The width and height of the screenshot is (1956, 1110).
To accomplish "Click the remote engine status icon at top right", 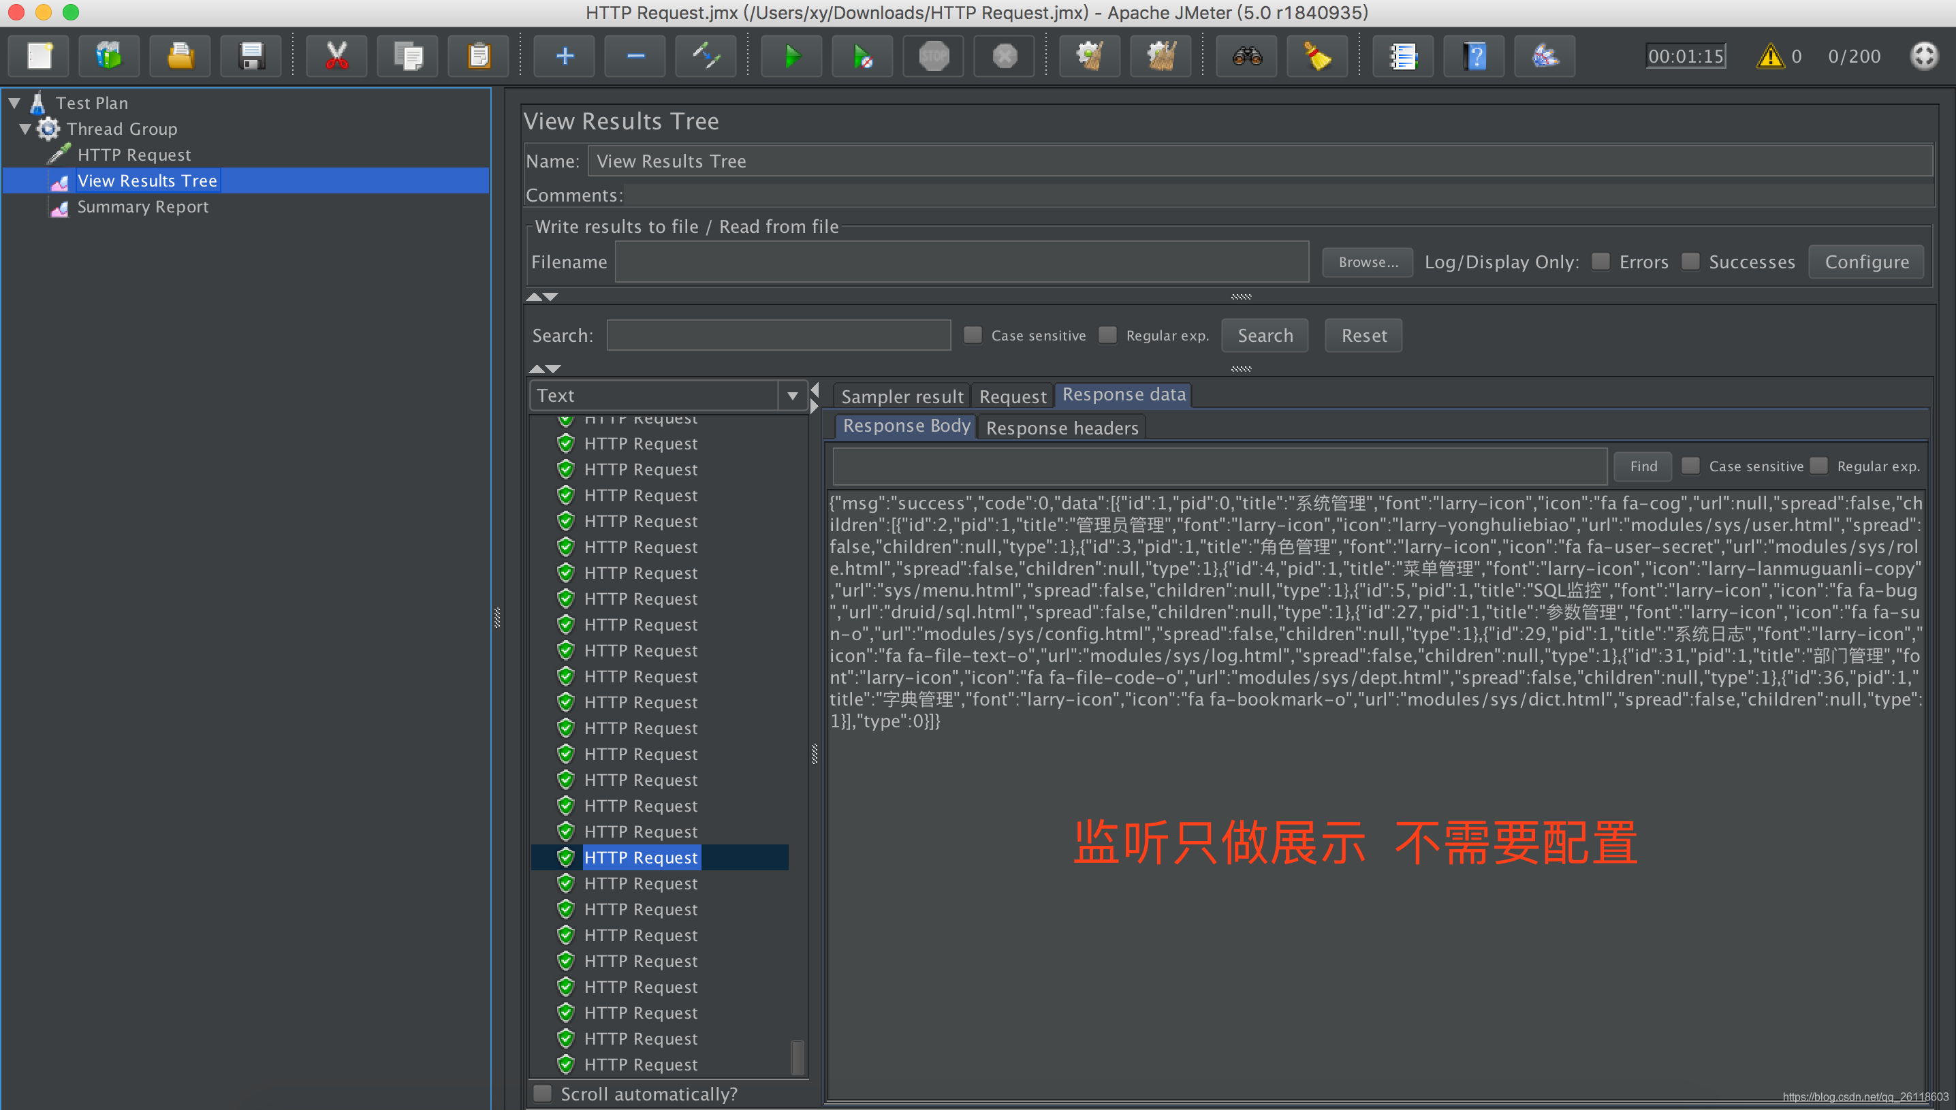I will (x=1924, y=56).
